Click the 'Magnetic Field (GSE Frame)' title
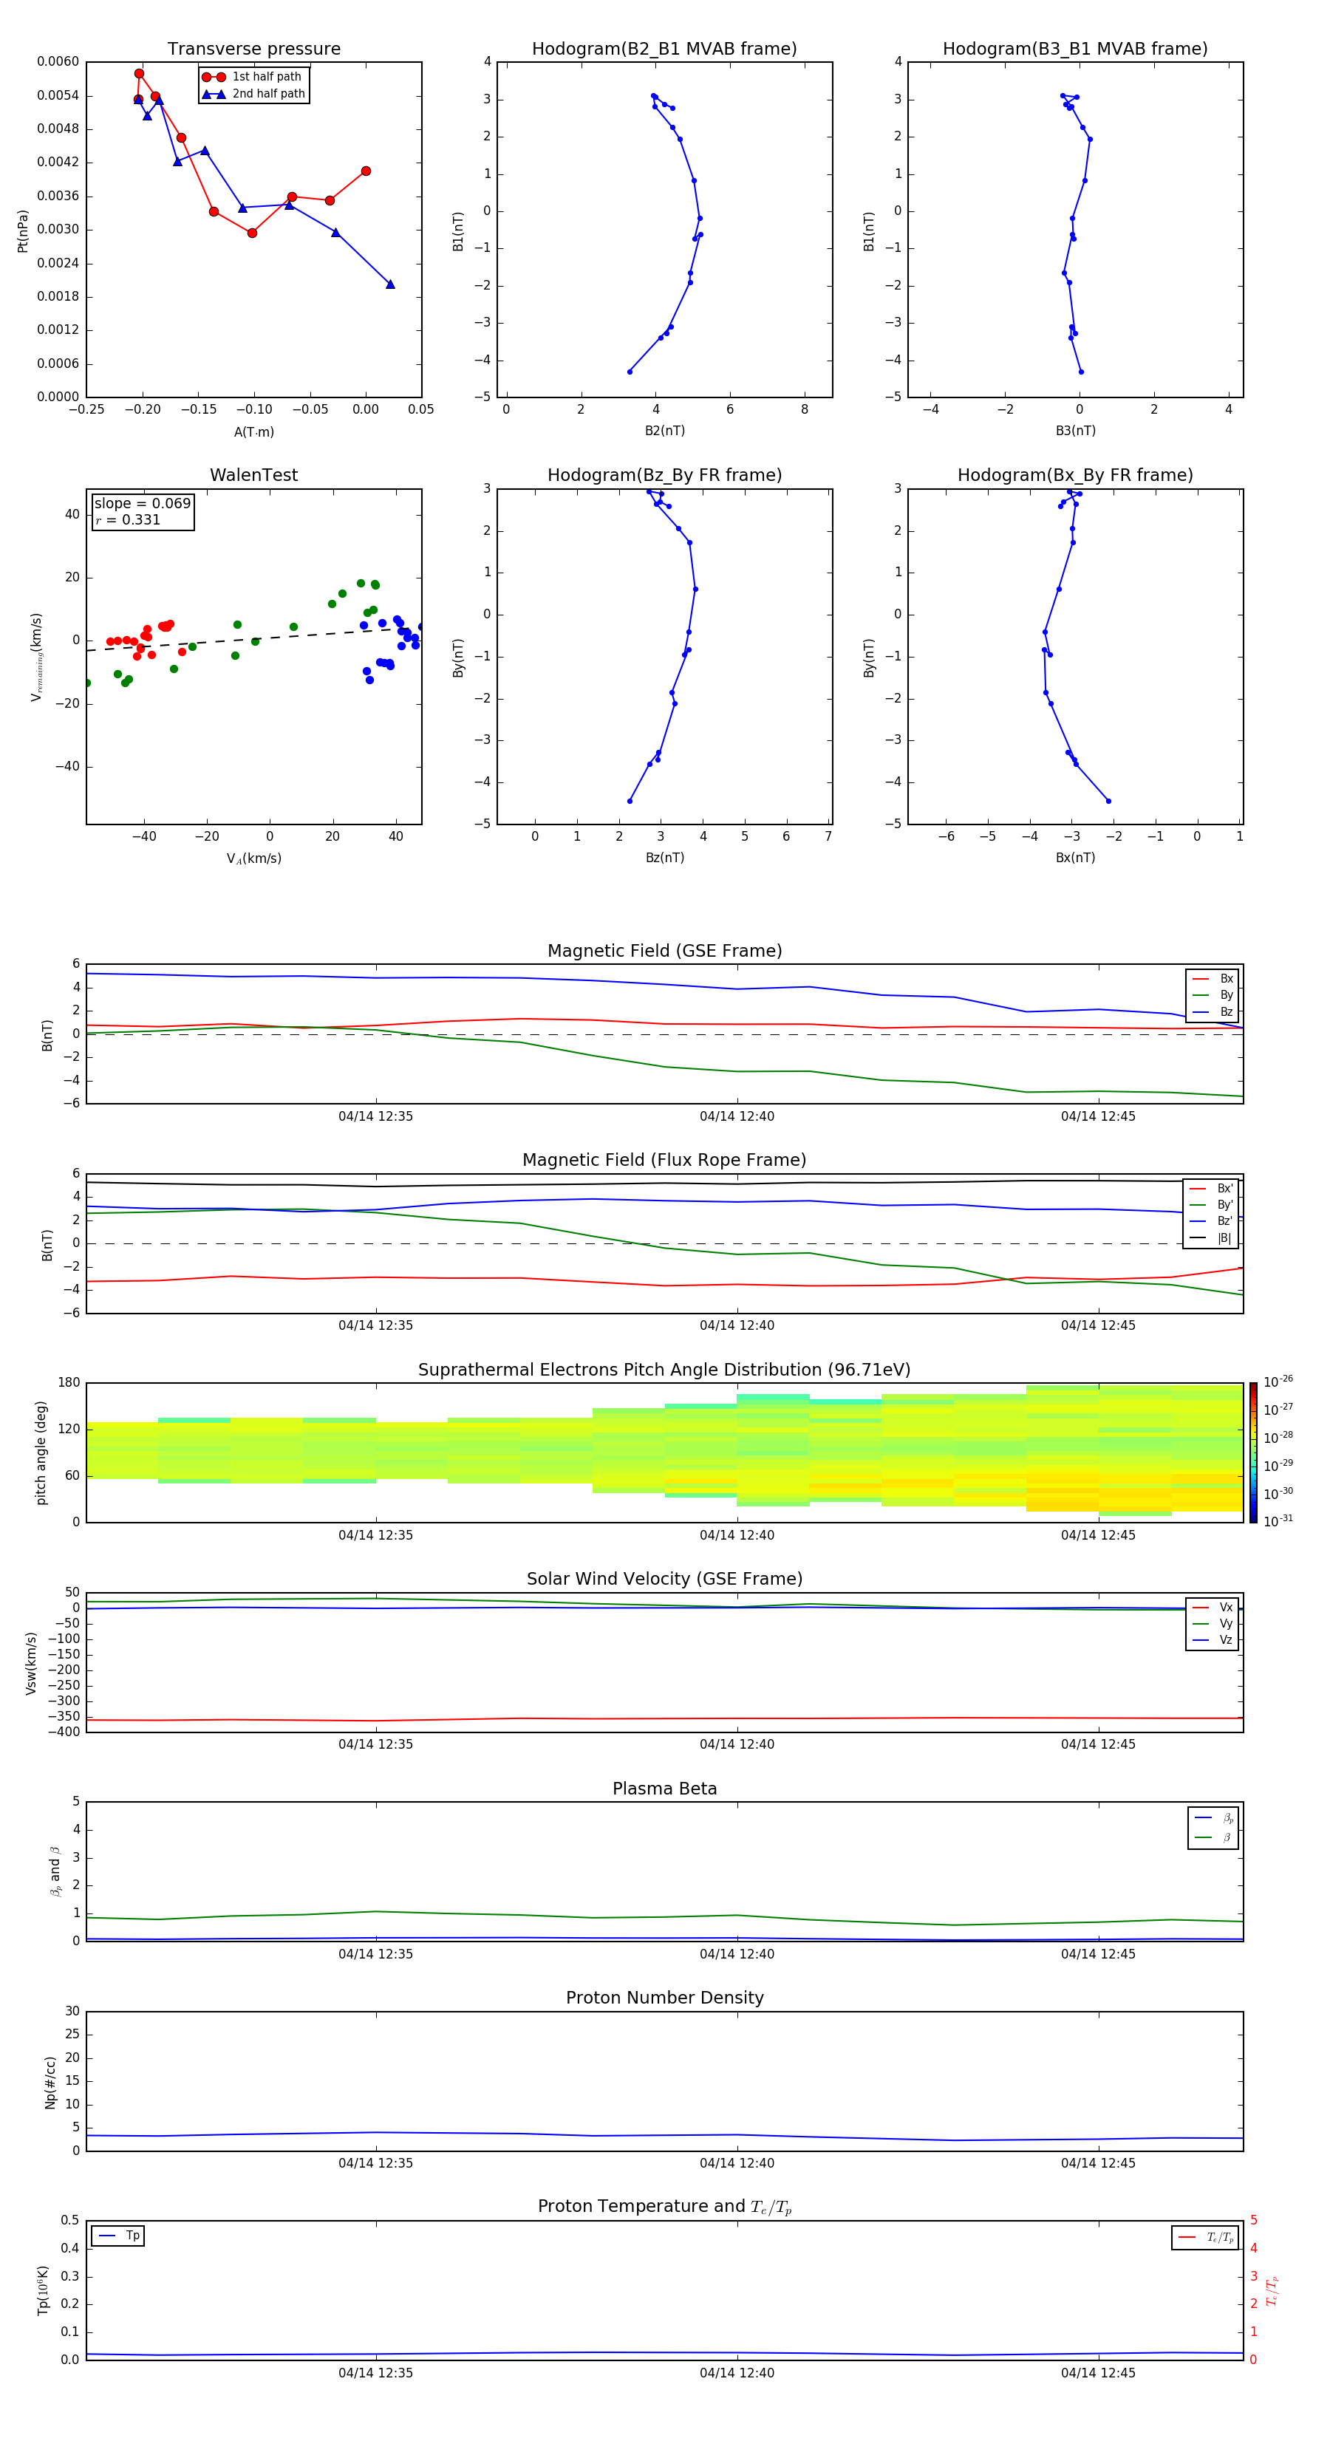This screenshot has width=1330, height=2438. coord(664,951)
